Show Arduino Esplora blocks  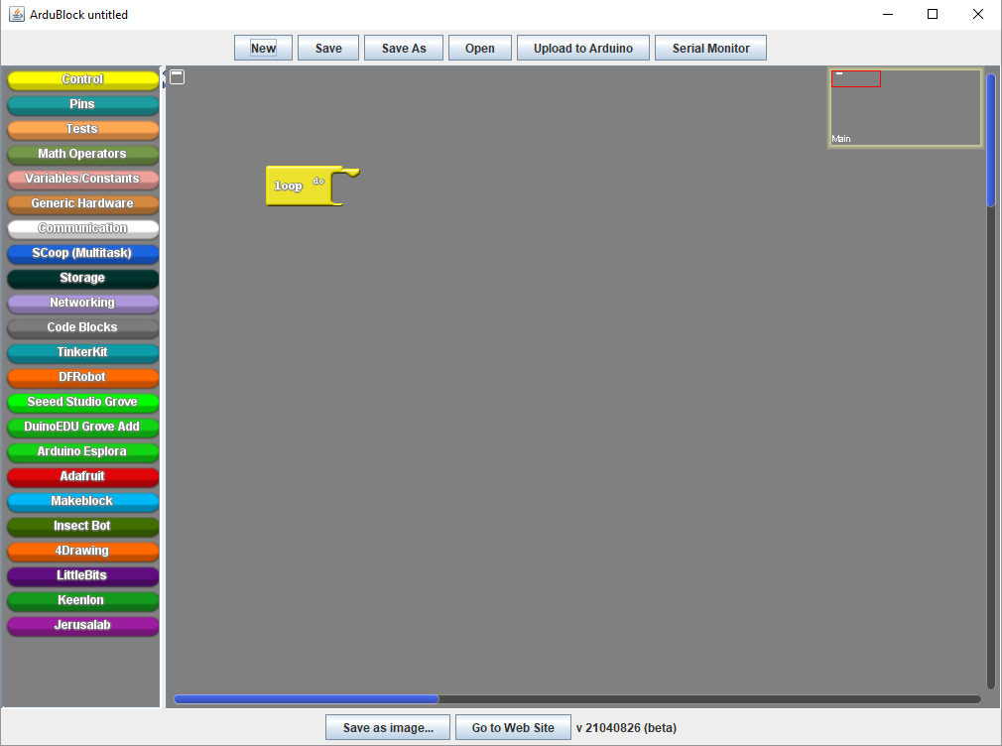82,452
